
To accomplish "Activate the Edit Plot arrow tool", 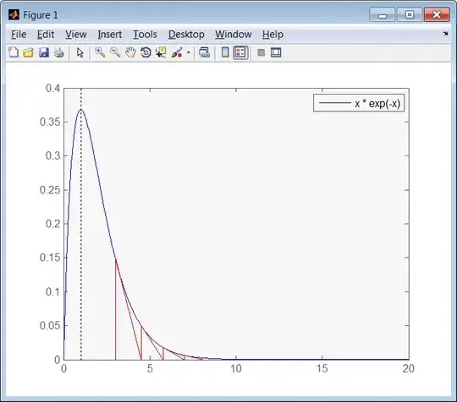I will (x=80, y=52).
